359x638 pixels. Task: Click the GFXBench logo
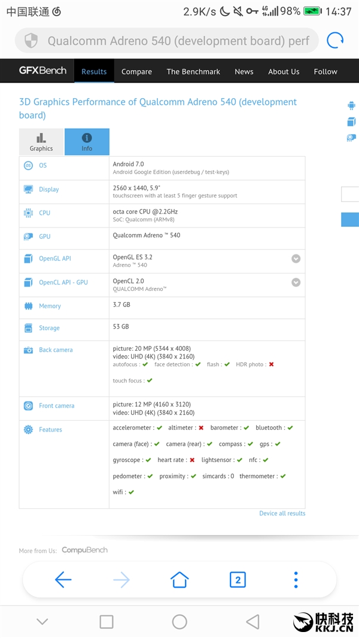(42, 71)
